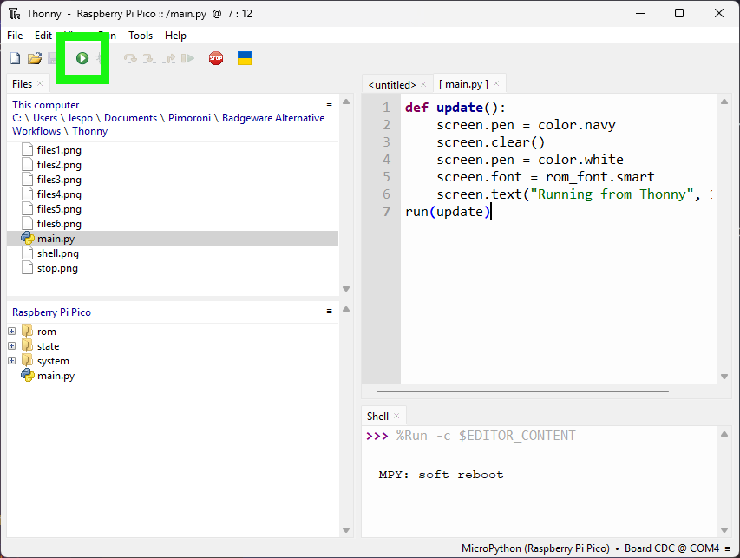Click the This computer list scroll-down arrow
Screen dimensions: 740x558
[x=346, y=289]
